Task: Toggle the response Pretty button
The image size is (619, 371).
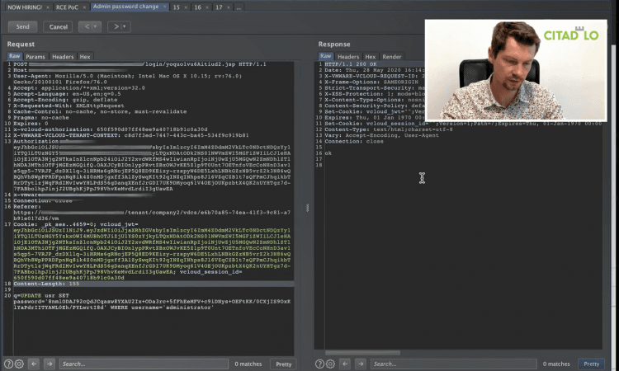Action: tap(592, 364)
